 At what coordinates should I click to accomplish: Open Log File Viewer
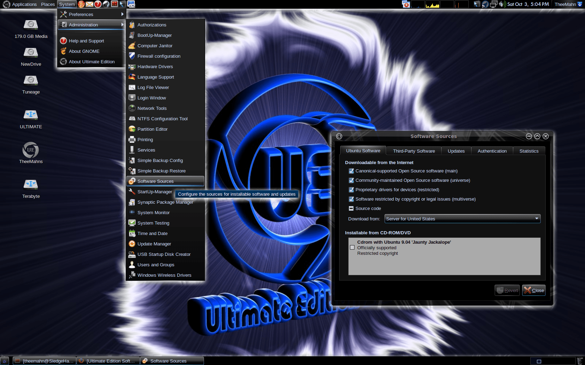point(165,87)
